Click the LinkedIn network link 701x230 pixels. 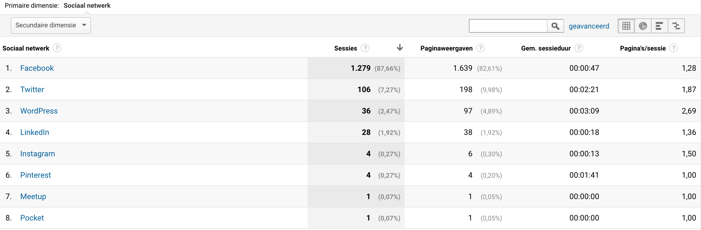click(35, 132)
